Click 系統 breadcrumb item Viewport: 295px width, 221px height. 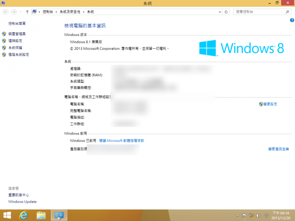[90, 12]
